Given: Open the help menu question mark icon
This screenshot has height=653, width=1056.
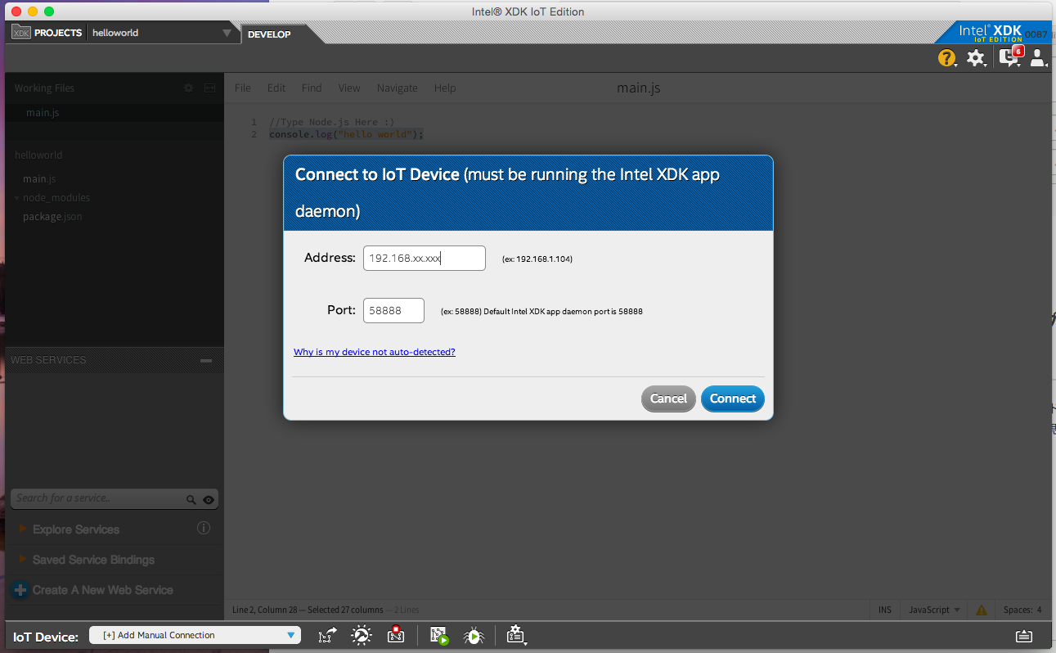Looking at the screenshot, I should [946, 58].
